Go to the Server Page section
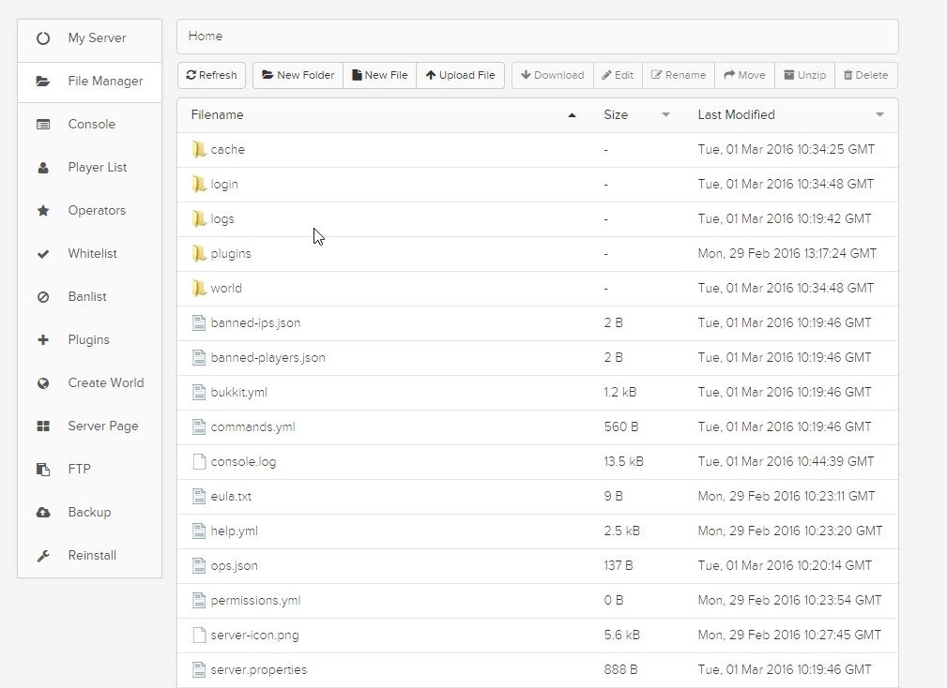 coord(102,426)
